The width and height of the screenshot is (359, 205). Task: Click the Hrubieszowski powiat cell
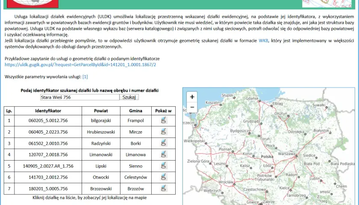101,132
